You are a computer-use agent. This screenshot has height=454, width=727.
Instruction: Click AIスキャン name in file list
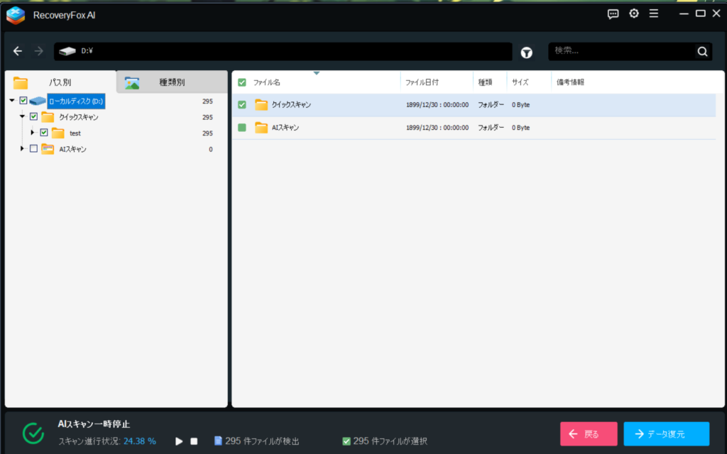click(x=285, y=128)
